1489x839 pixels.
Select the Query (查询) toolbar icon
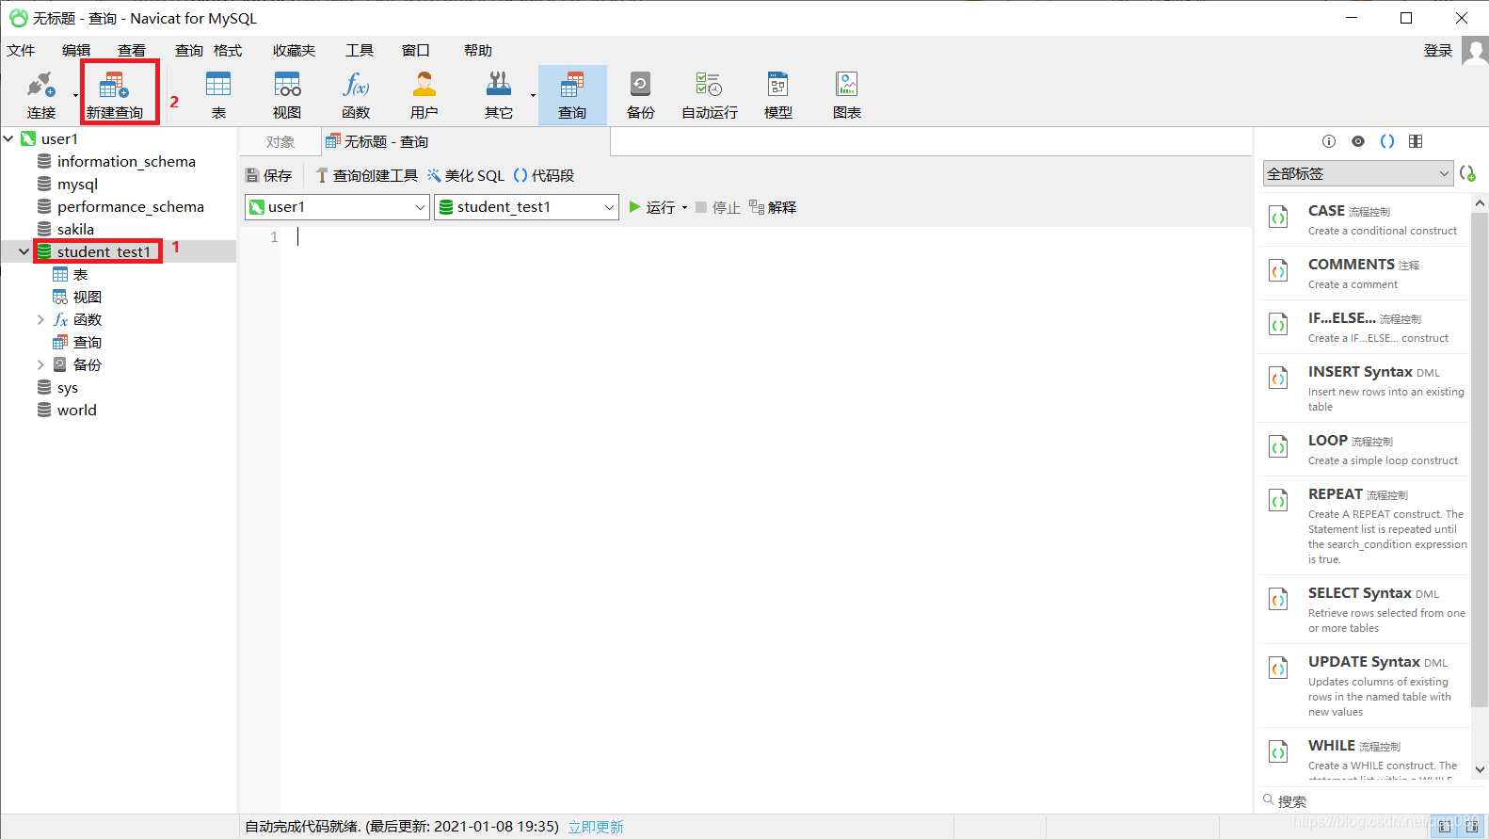coord(572,95)
